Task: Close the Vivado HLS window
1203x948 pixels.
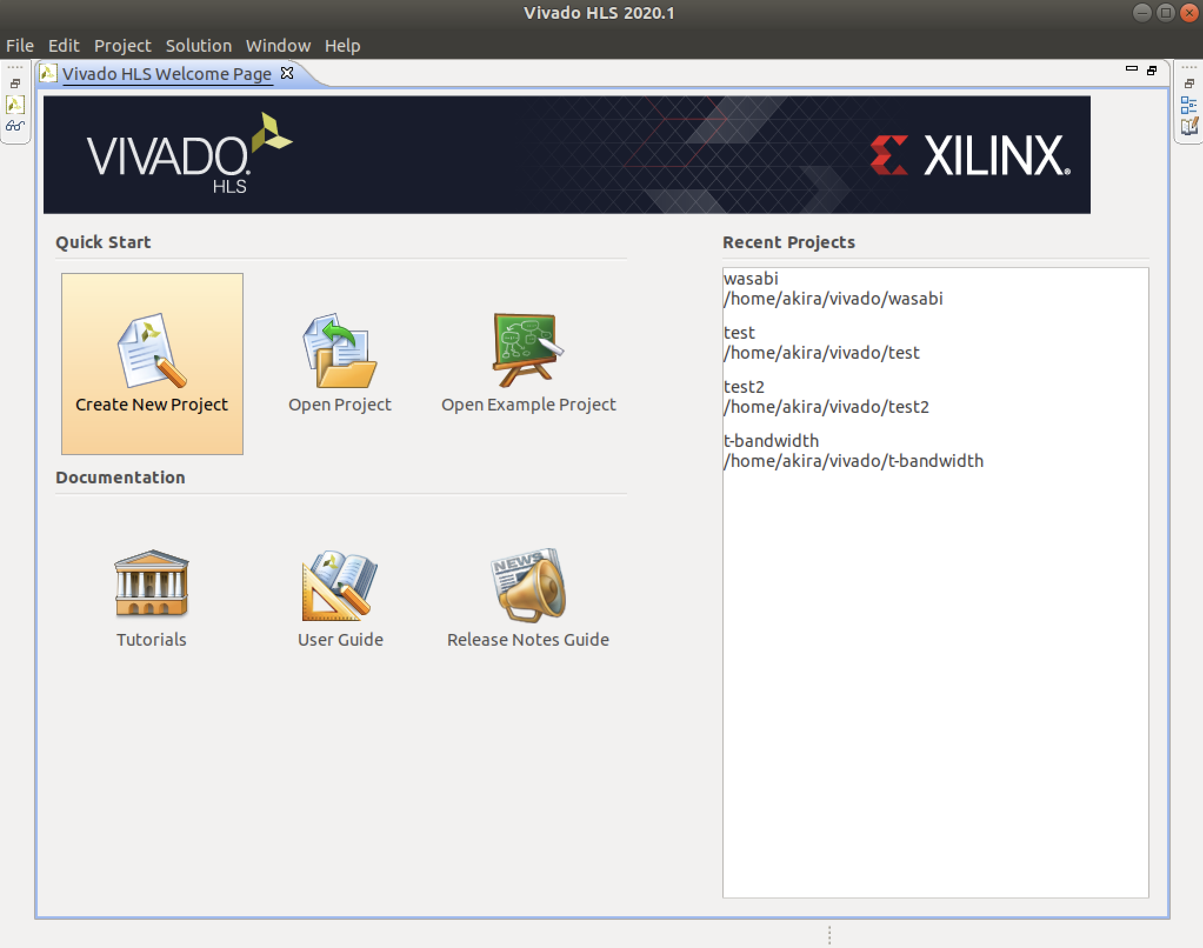Action: click(1189, 13)
